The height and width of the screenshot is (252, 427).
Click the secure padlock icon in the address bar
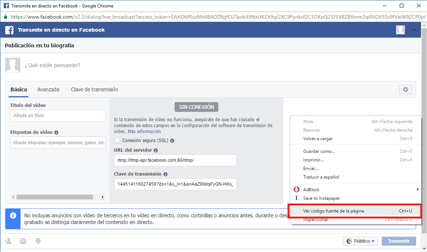[x=6, y=17]
